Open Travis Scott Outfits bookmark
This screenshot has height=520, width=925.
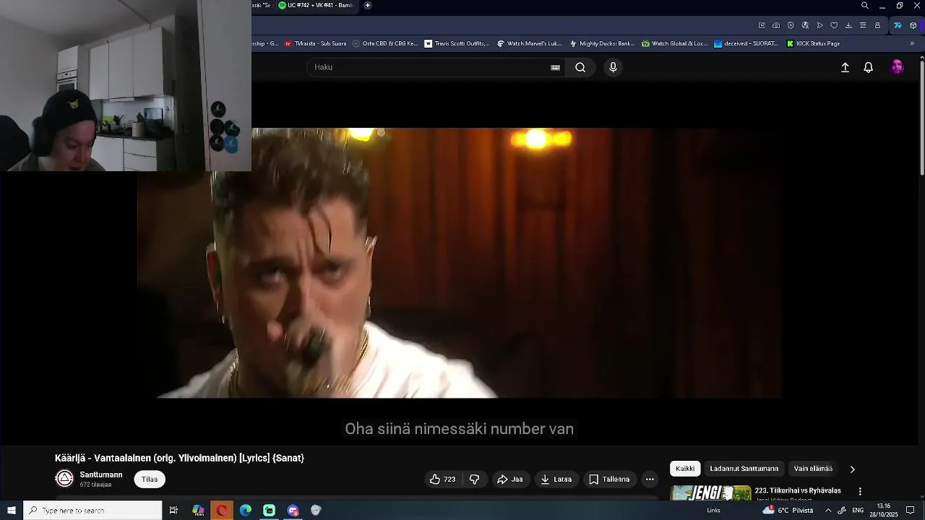pyautogui.click(x=457, y=43)
